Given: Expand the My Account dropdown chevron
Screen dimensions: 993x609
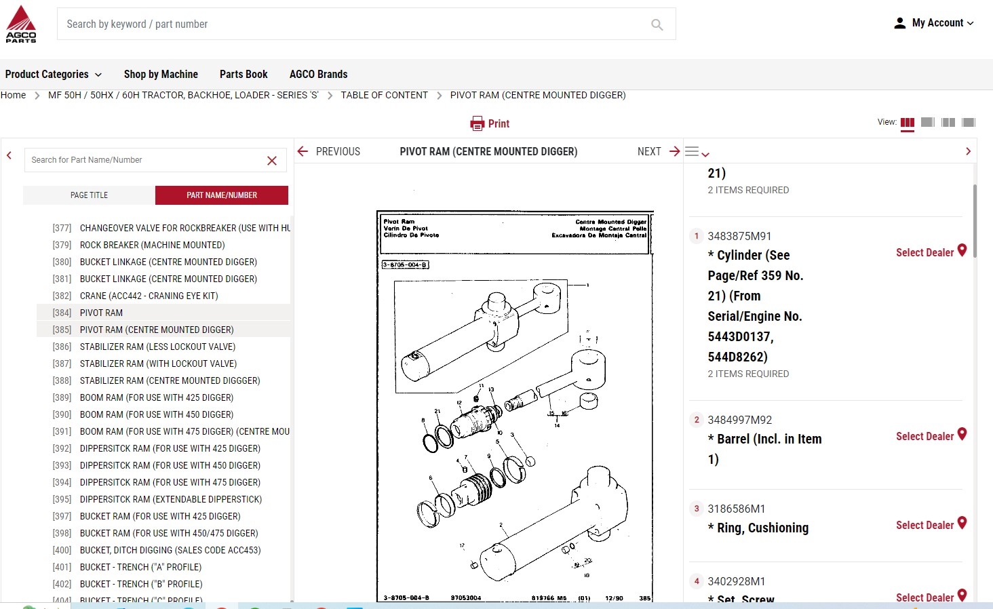Looking at the screenshot, I should point(970,23).
